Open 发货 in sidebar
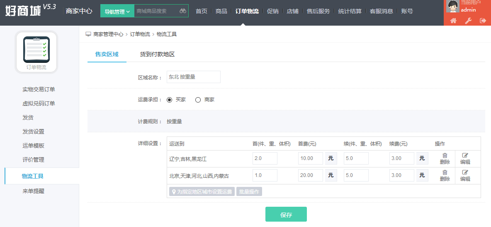Viewport: 491px width, 227px height. click(x=28, y=118)
